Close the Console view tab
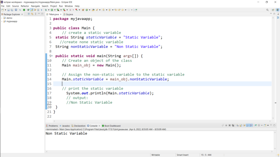 pyautogui.click(x=99, y=126)
